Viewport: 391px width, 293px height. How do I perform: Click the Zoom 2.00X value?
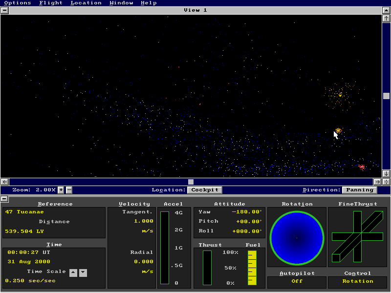click(45, 190)
